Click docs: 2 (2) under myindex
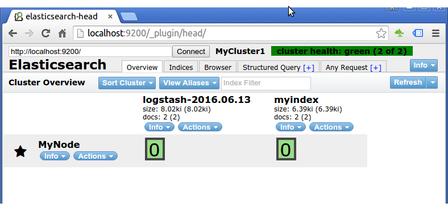Viewport: 448px width, 211px height. point(293,117)
